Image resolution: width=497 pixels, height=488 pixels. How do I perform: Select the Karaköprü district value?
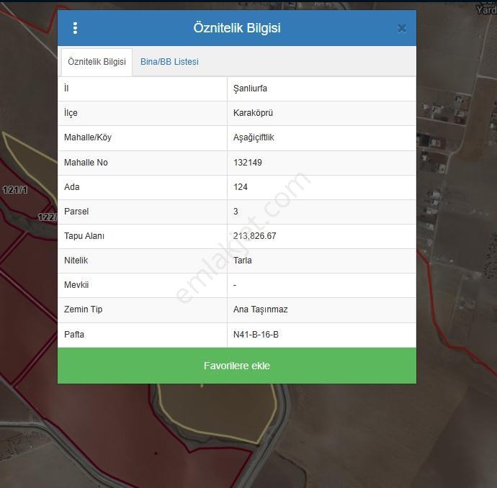coord(253,113)
